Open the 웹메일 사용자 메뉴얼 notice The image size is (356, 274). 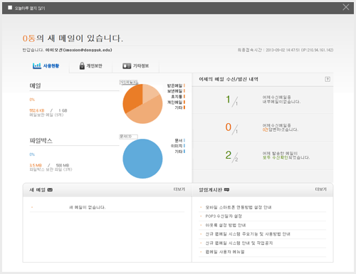tap(225, 252)
